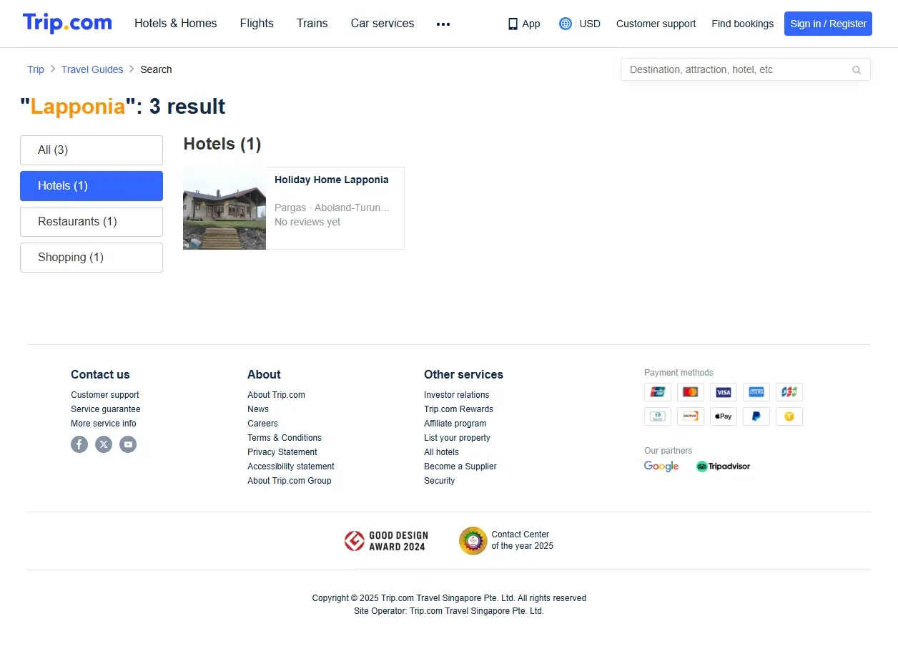This screenshot has width=898, height=659.
Task: Click the yellow T coin payment icon
Action: [789, 416]
